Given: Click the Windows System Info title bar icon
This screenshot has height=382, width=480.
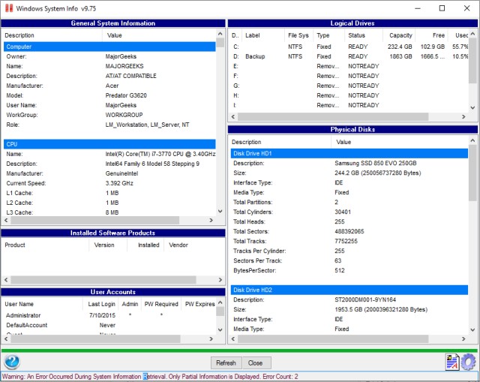Looking at the screenshot, I should (x=10, y=8).
